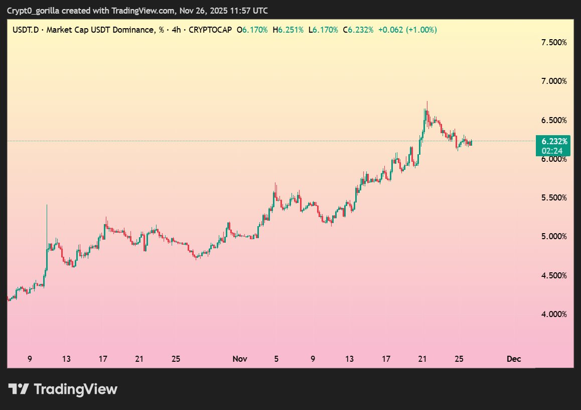Click the change value +0.062 (+1.00%)
The image size is (581, 410).
[407, 30]
